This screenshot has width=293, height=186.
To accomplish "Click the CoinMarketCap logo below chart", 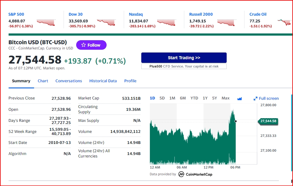I will click(x=195, y=174).
